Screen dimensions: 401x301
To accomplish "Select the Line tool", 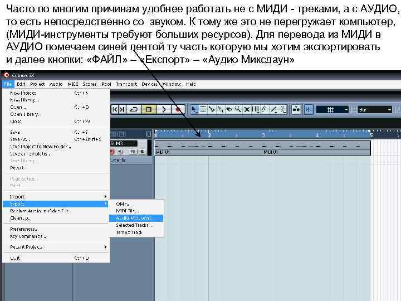I will [274, 110].
